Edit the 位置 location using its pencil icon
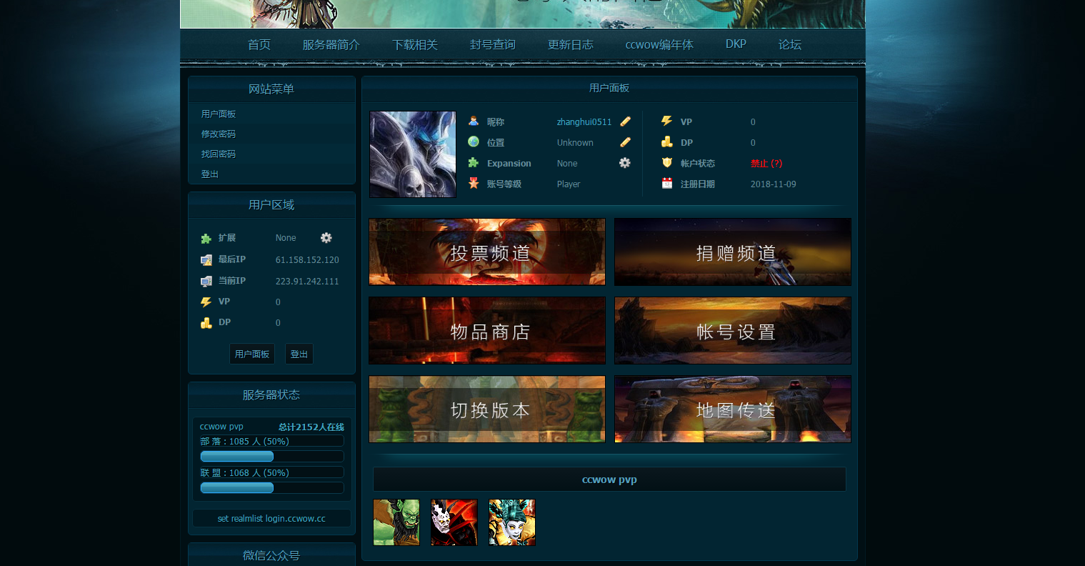Screen dimensions: 1085x566 click(x=625, y=142)
